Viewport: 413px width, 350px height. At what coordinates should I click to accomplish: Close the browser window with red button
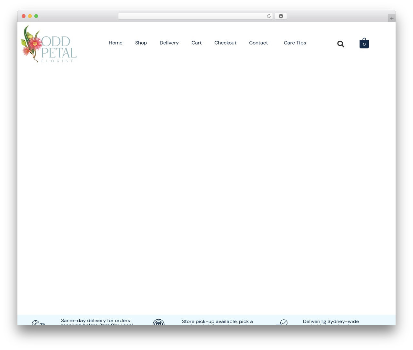(24, 16)
